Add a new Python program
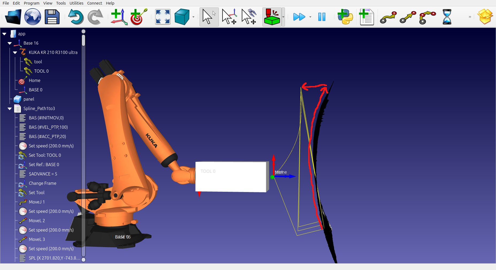 [x=345, y=17]
